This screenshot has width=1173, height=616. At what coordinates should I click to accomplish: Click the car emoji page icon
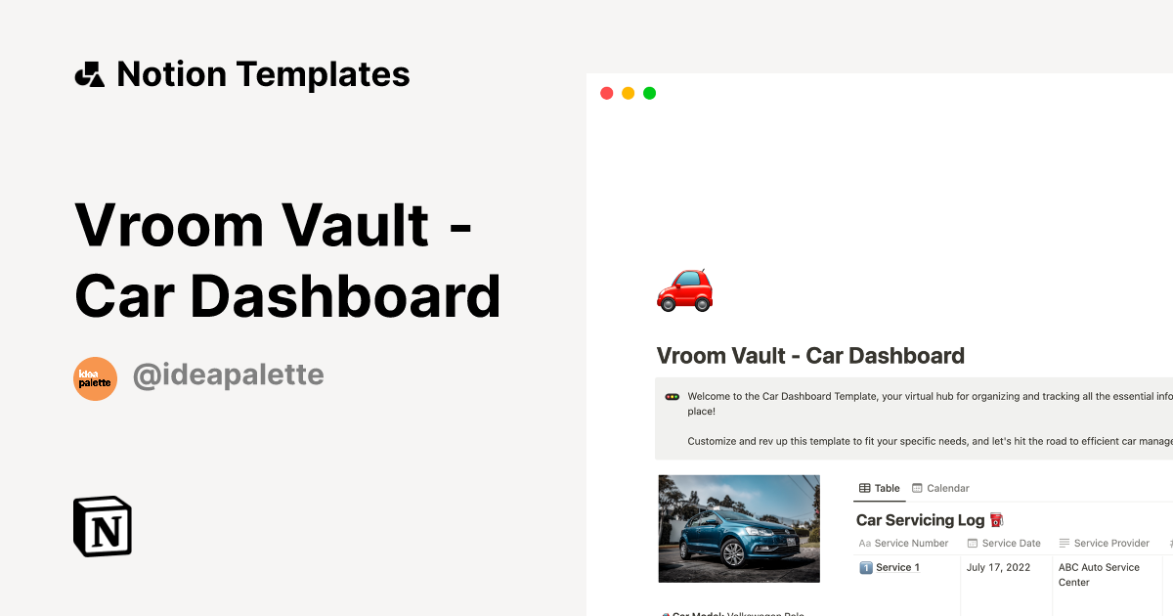pyautogui.click(x=684, y=290)
